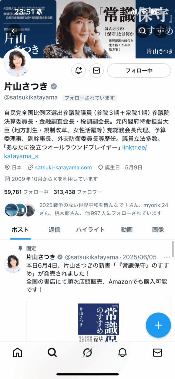Switch to the ハイライト tab
This screenshot has height=379, width=175.
(90, 229)
